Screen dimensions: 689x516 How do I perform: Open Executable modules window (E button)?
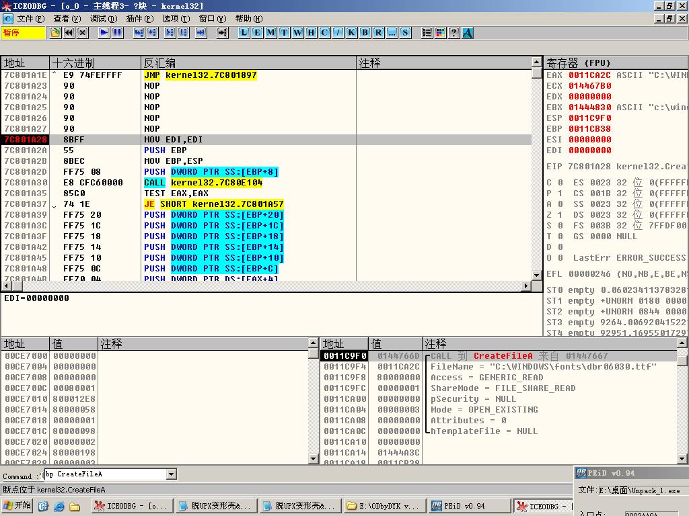tap(257, 32)
